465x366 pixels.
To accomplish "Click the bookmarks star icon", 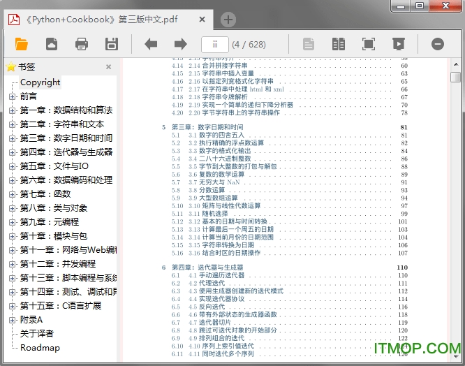I will click(11, 67).
